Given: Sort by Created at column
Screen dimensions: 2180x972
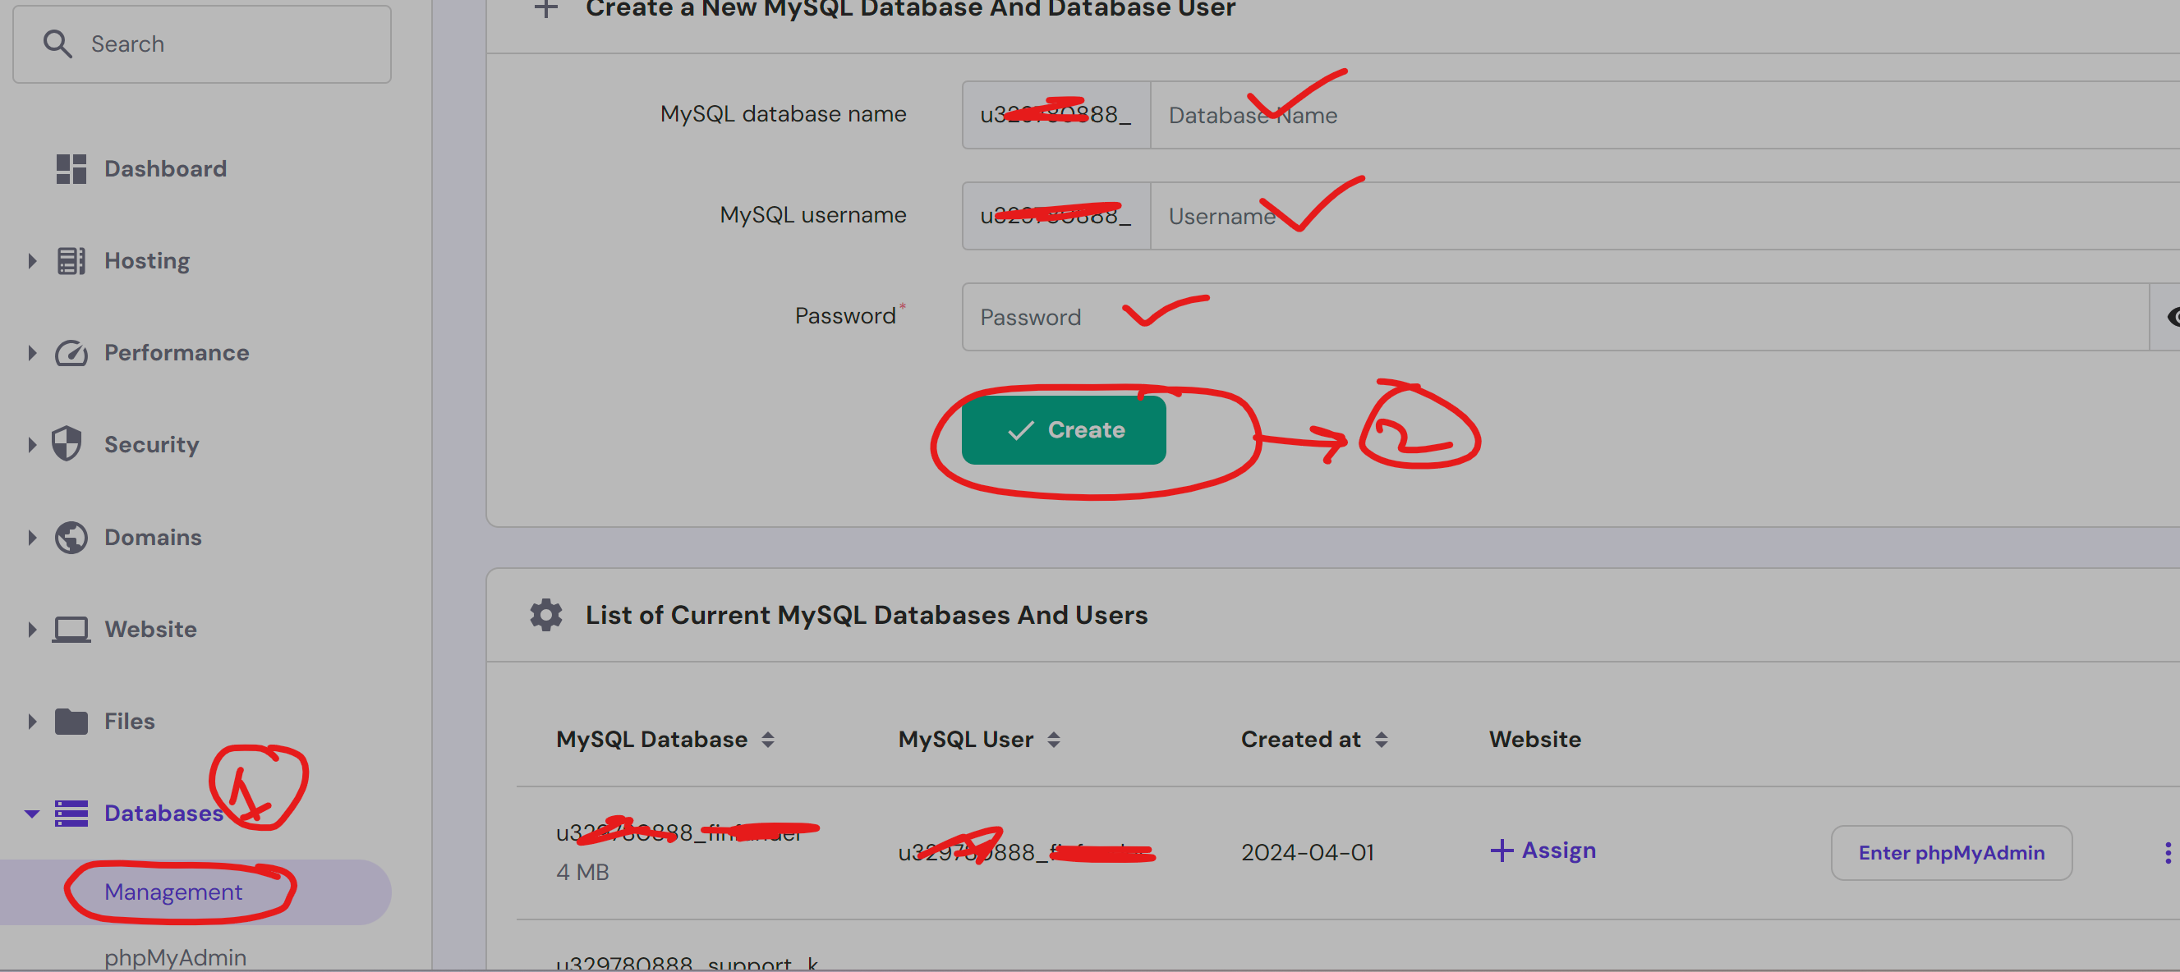Looking at the screenshot, I should 1381,740.
